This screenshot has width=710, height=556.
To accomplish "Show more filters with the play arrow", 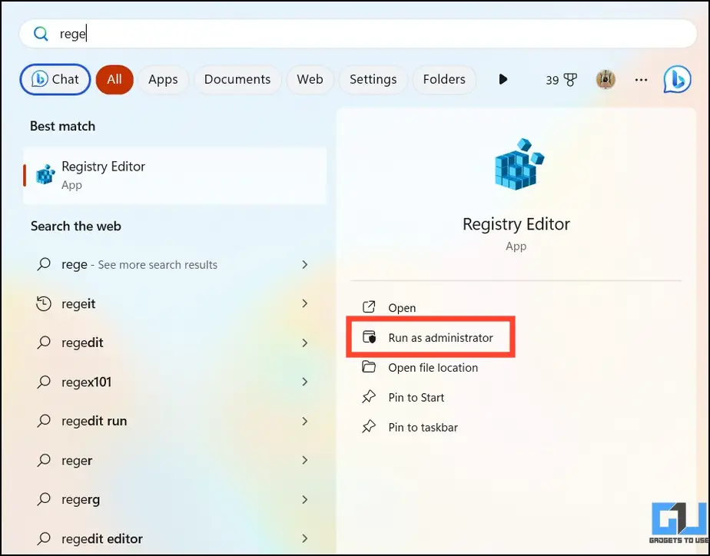I will (x=503, y=80).
